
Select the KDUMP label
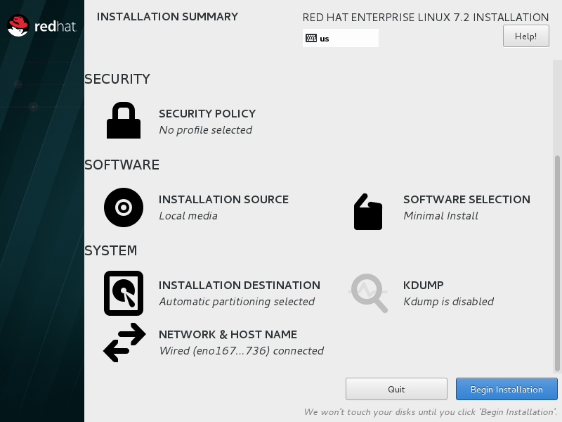(424, 286)
